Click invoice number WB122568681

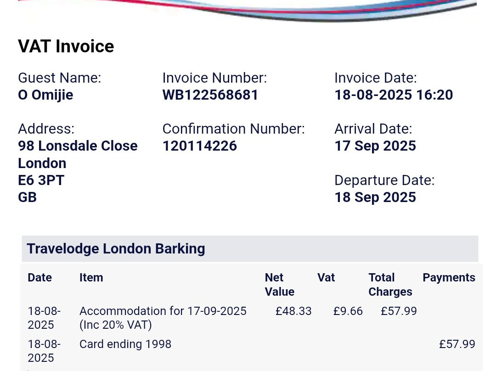(210, 95)
